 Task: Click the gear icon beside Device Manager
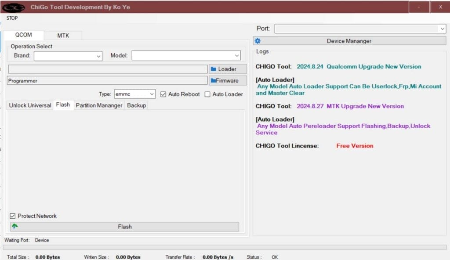(258, 41)
